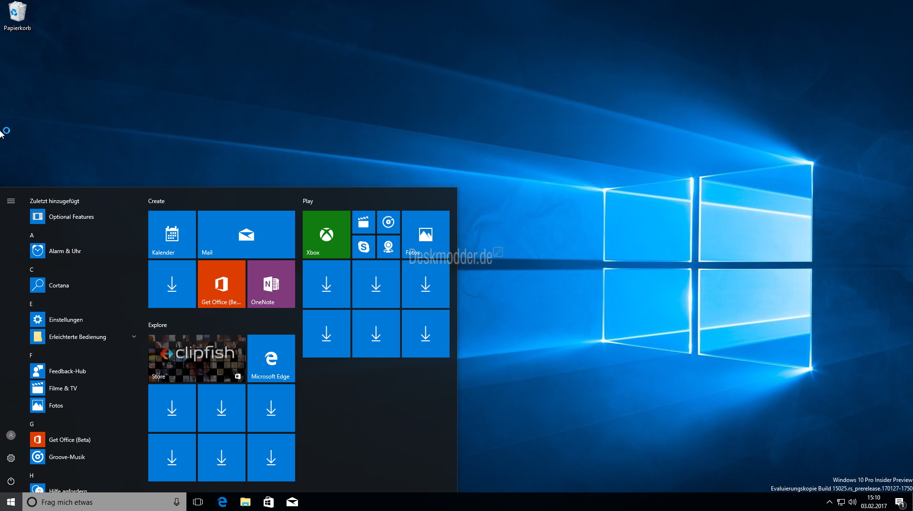Open Einstellungen from app list

(83, 320)
